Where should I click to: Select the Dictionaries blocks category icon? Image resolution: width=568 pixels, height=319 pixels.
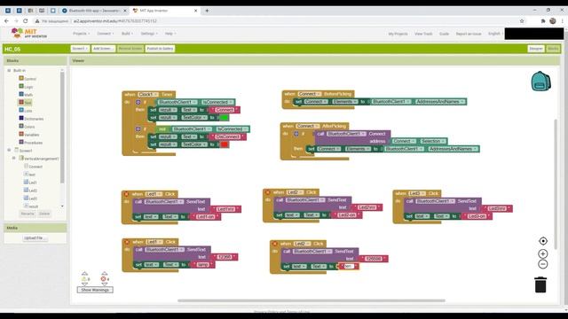21,118
